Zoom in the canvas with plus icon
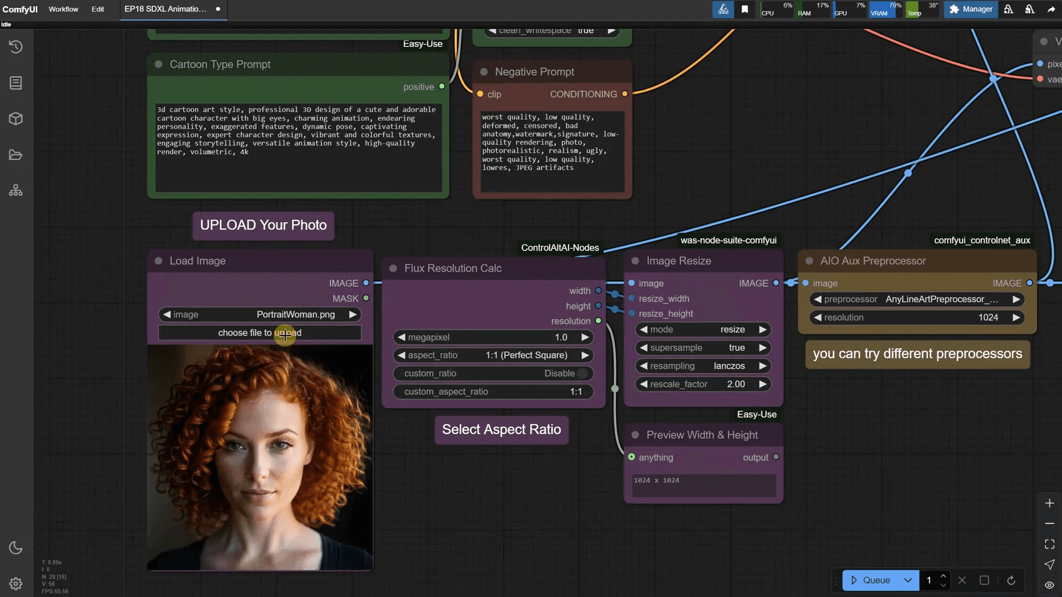The height and width of the screenshot is (597, 1062). (x=1049, y=503)
